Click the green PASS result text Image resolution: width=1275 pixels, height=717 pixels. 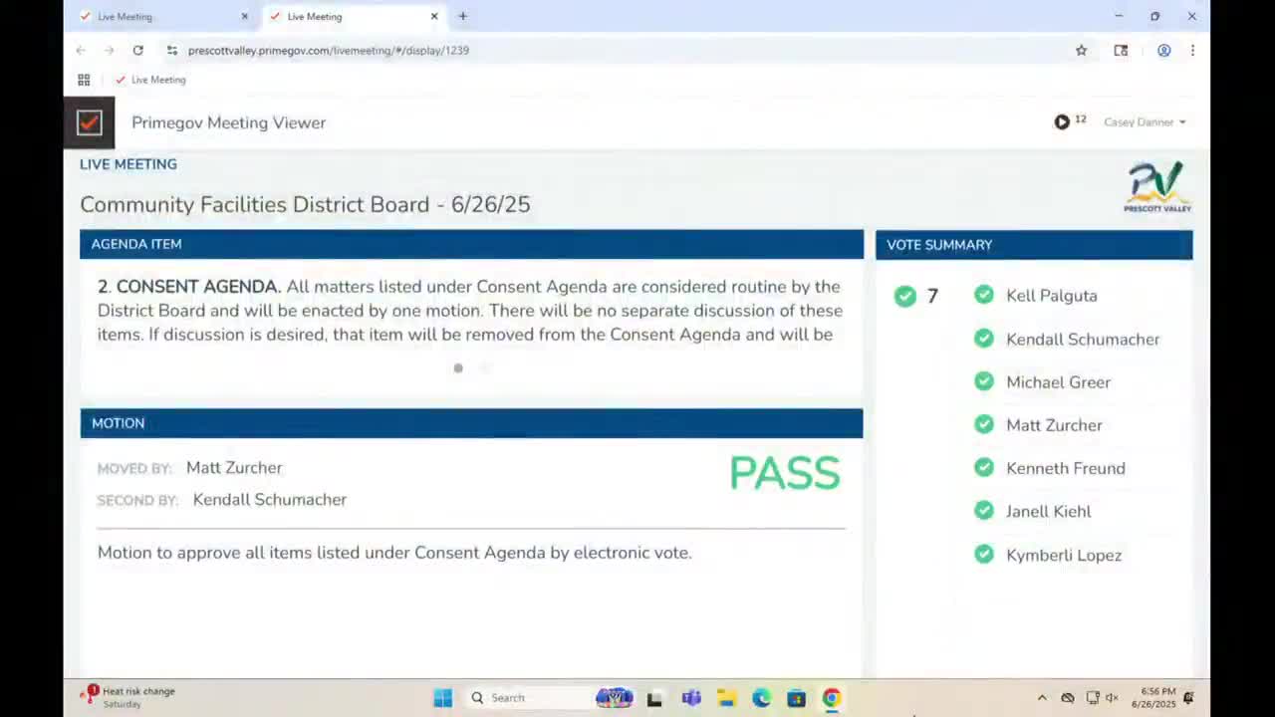click(x=785, y=474)
